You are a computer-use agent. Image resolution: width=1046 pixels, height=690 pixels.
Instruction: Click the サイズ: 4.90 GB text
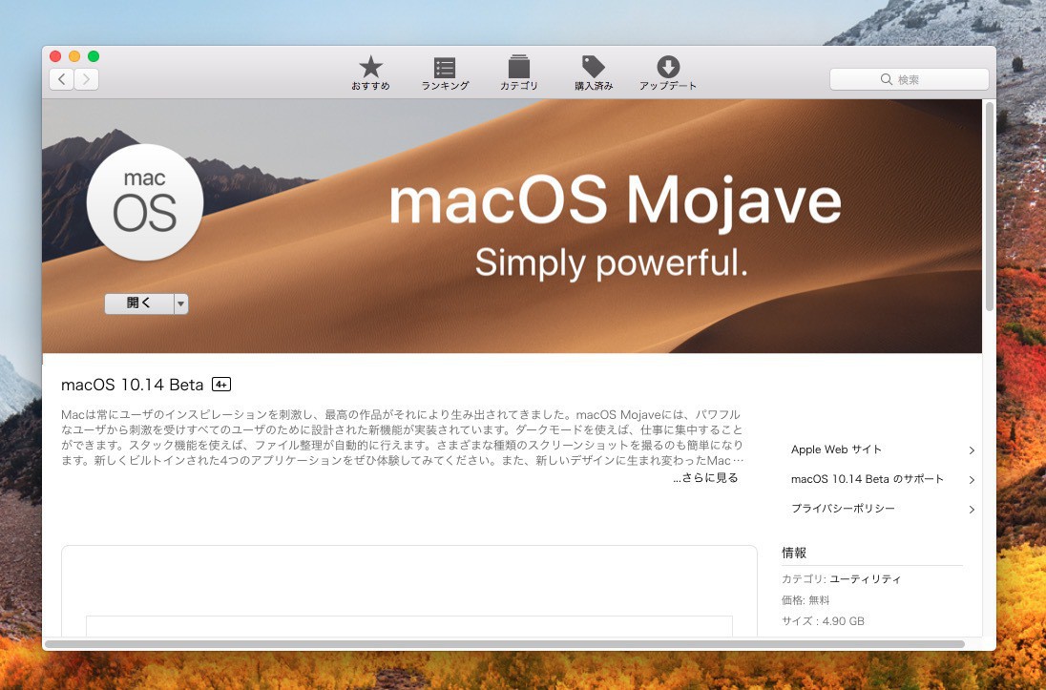(823, 621)
